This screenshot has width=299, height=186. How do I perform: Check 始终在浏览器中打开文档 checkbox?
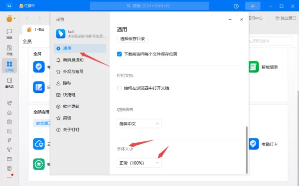[120, 88]
